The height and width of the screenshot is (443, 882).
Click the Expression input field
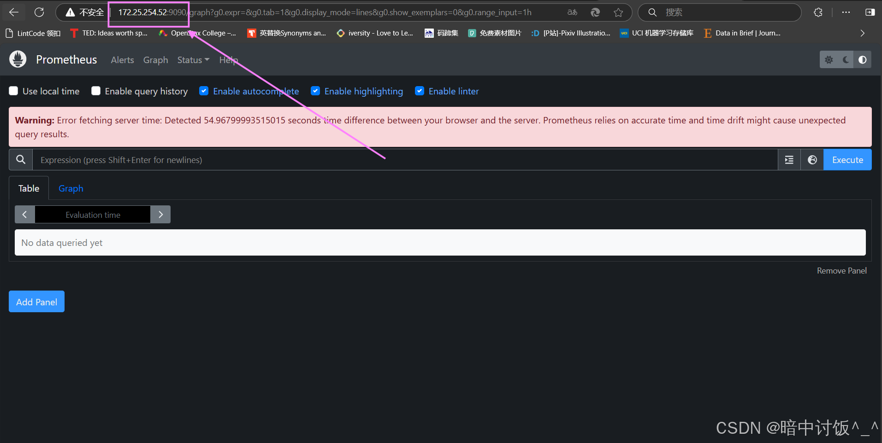[405, 160]
